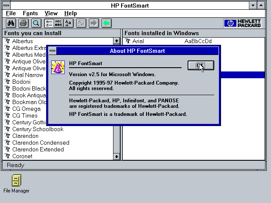Screen dimensions: 271x203
Task: Open the HP FontSmart window control menu
Action: coord(6,5)
